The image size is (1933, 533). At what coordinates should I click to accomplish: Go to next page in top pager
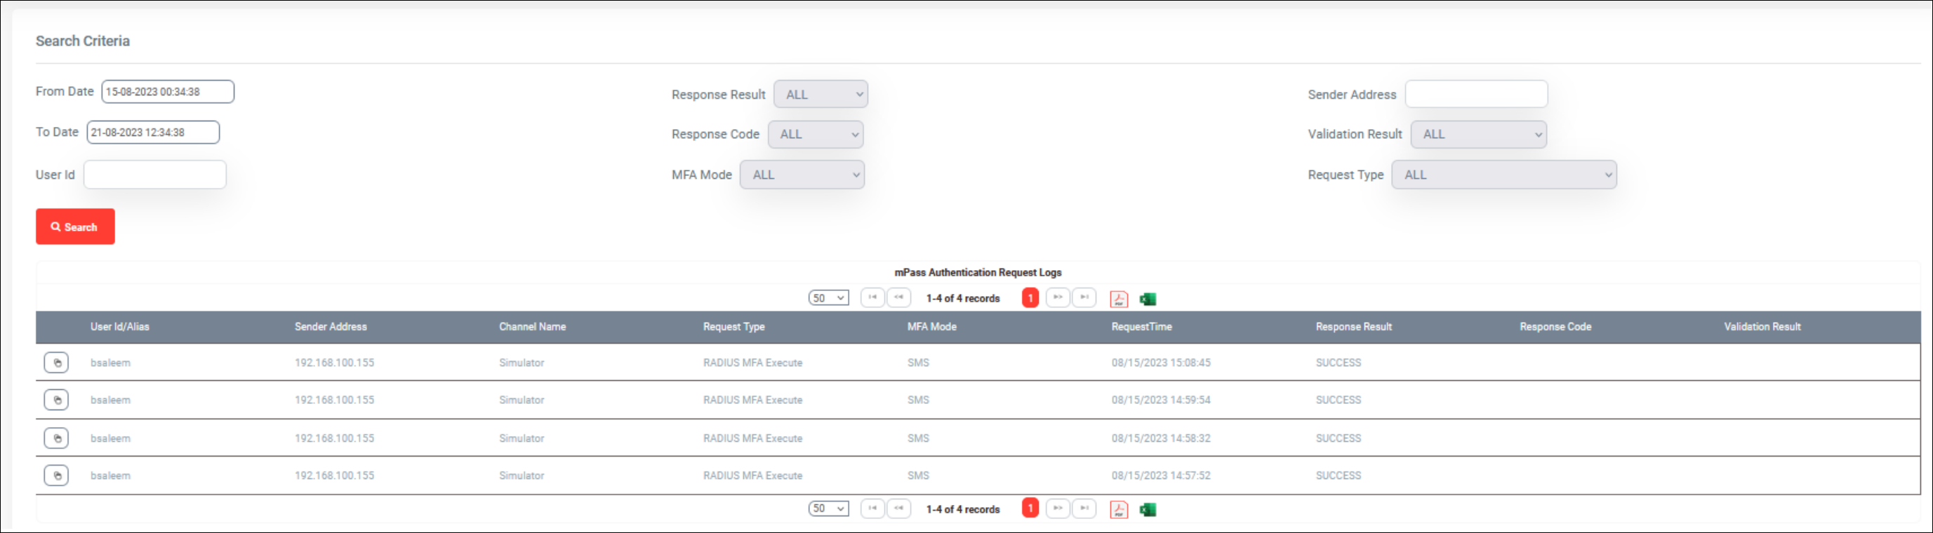point(1058,297)
